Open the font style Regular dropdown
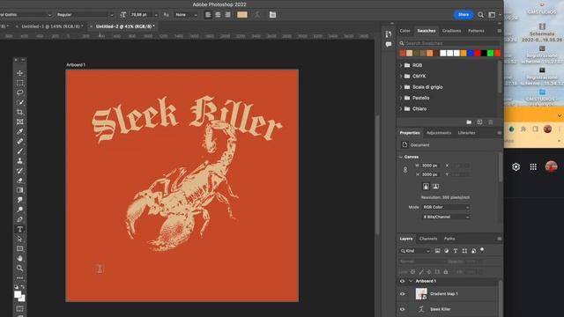This screenshot has height=317, width=564. [85, 15]
